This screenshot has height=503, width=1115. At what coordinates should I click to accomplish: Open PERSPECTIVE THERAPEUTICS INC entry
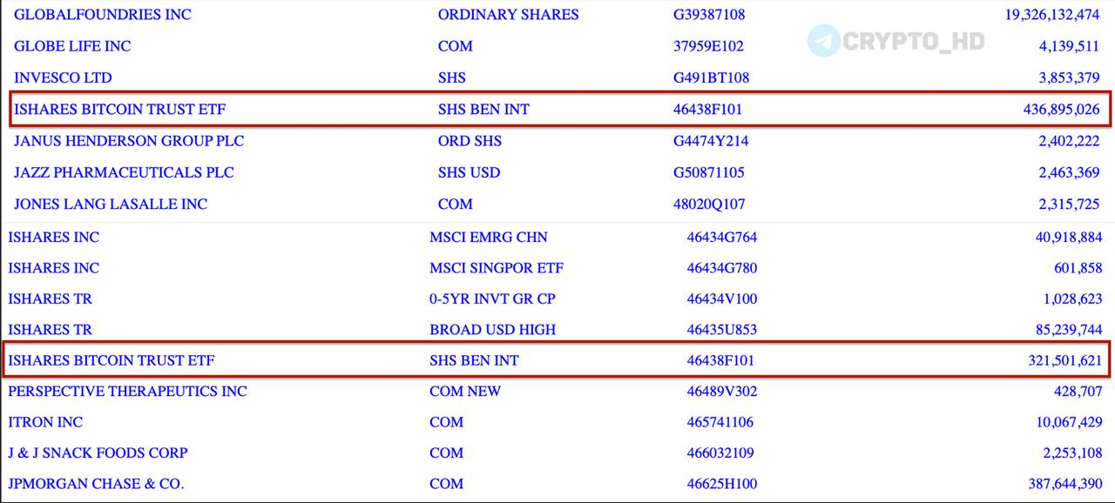pyautogui.click(x=127, y=392)
